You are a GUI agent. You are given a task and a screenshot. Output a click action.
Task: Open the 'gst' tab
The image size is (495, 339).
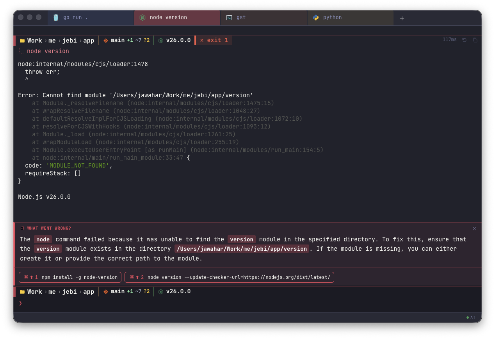264,18
